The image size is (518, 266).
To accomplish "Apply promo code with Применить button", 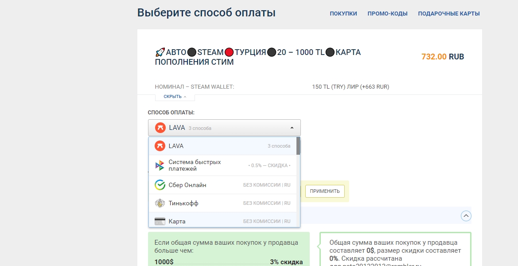I will pyautogui.click(x=325, y=192).
